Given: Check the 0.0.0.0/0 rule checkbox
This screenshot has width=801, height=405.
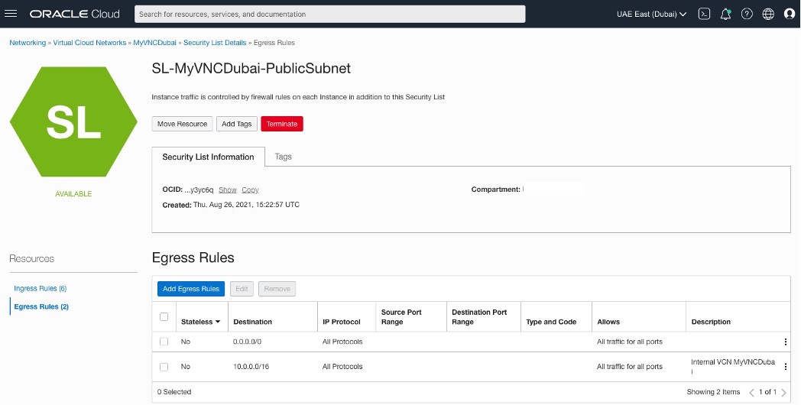Looking at the screenshot, I should coord(164,342).
